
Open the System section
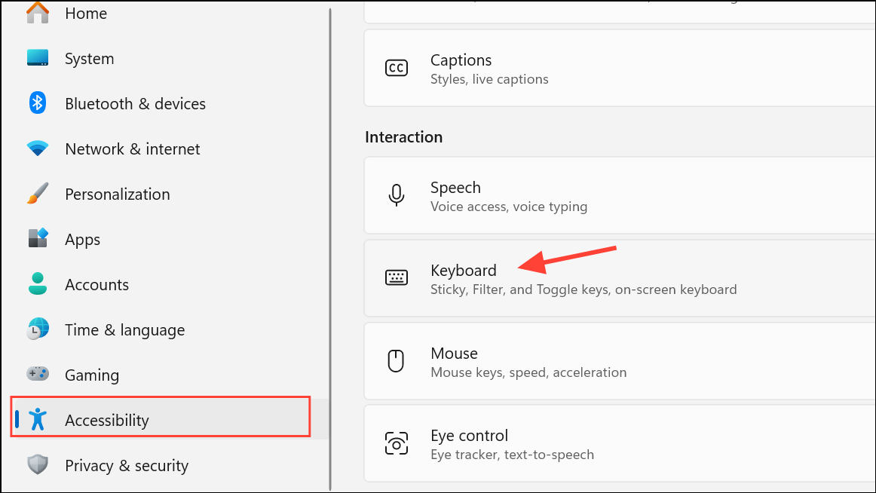tap(89, 58)
